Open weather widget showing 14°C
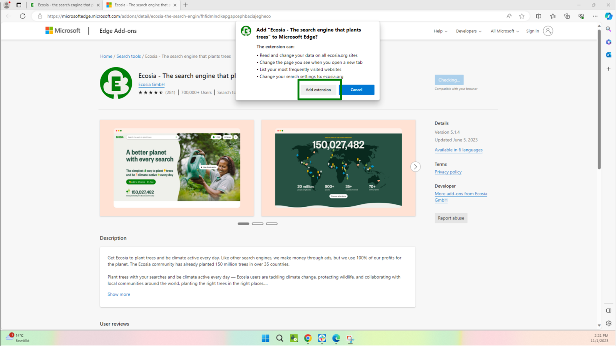Viewport: 616px width, 346px height. tap(18, 338)
